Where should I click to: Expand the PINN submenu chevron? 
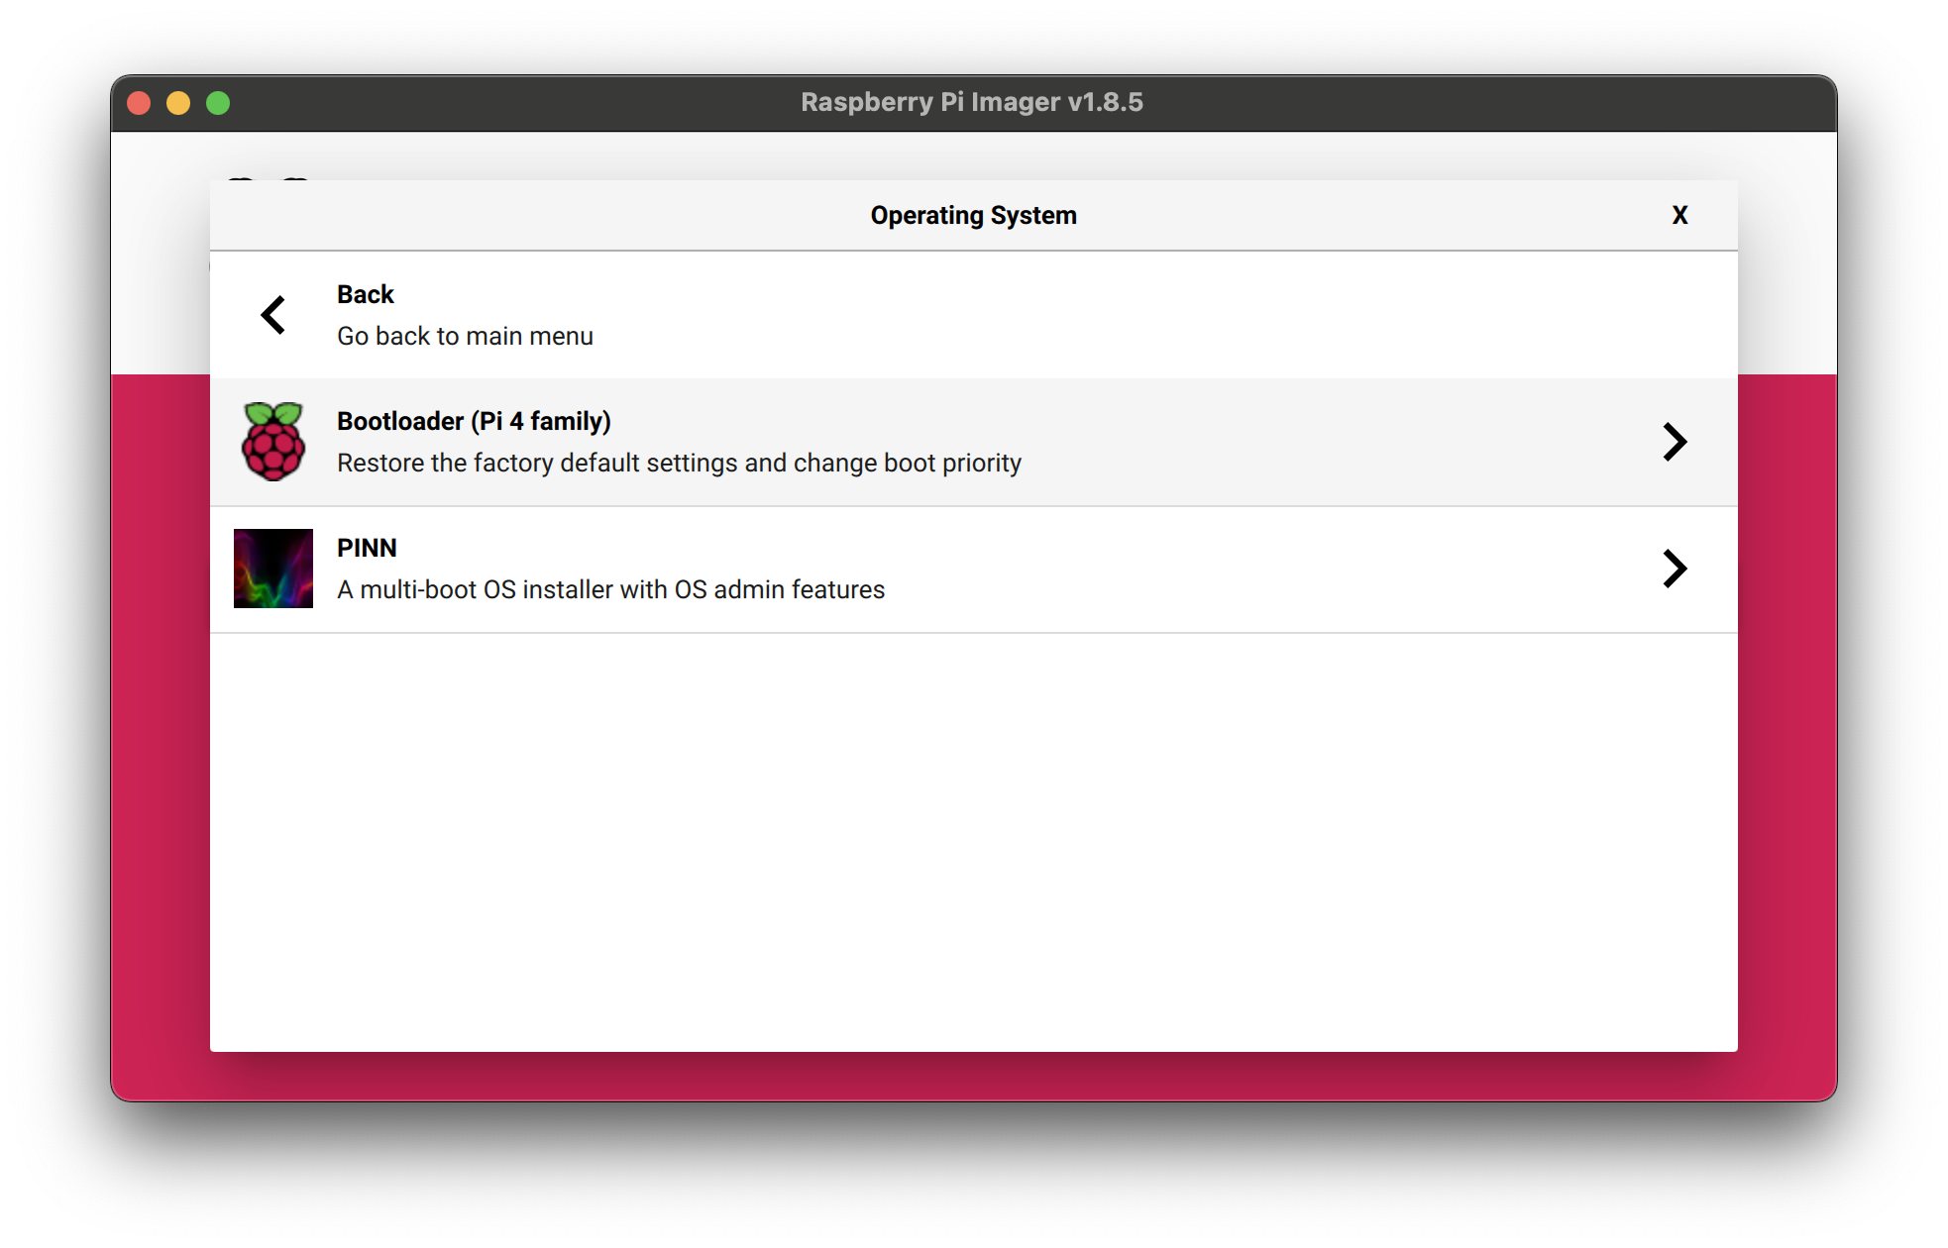[x=1674, y=569]
